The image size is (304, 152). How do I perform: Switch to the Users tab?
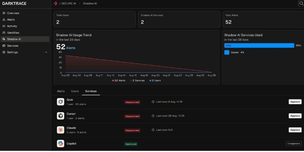click(x=75, y=91)
